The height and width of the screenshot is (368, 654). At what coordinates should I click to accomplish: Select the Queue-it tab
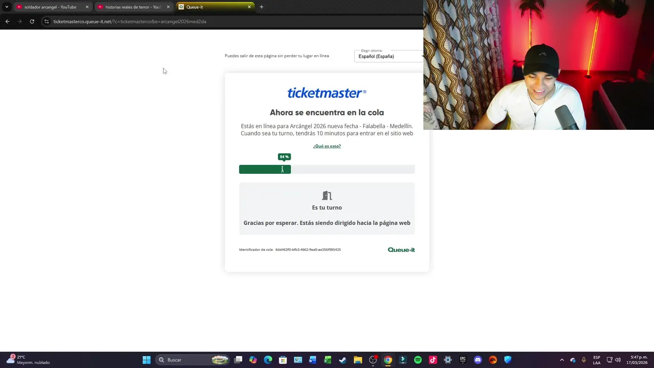coord(215,7)
